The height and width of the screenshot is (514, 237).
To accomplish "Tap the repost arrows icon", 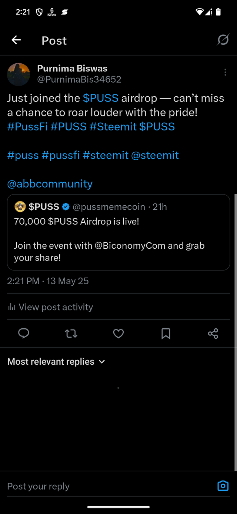I will point(71,334).
